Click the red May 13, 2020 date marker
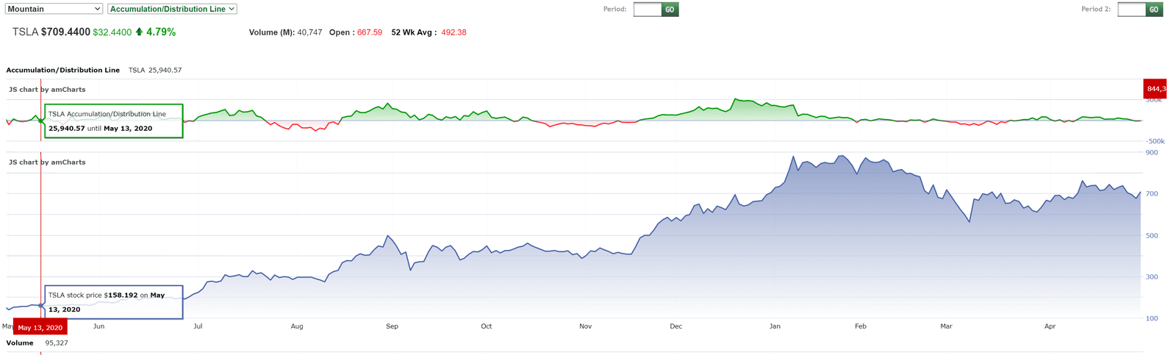The height and width of the screenshot is (355, 1176). click(x=40, y=327)
